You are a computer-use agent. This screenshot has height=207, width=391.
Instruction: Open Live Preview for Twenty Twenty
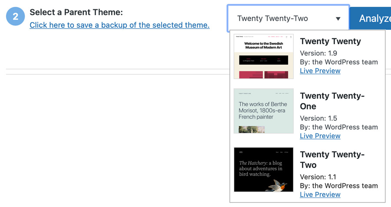320,71
